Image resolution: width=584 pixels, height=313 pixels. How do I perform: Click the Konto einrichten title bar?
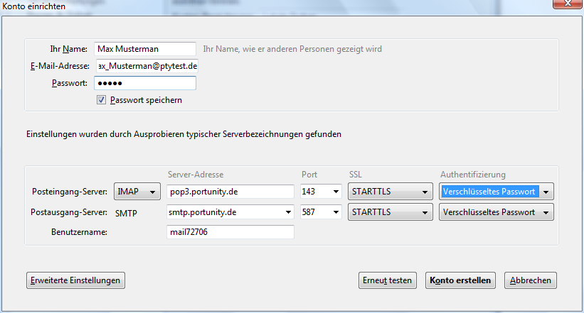pos(285,6)
